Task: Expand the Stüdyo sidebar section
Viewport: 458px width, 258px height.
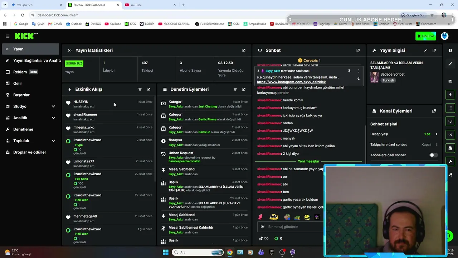Action: tap(53, 106)
